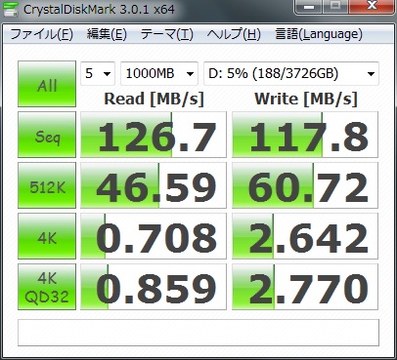The height and width of the screenshot is (360, 397).
Task: Start the 512K benchmark
Action: 47,185
